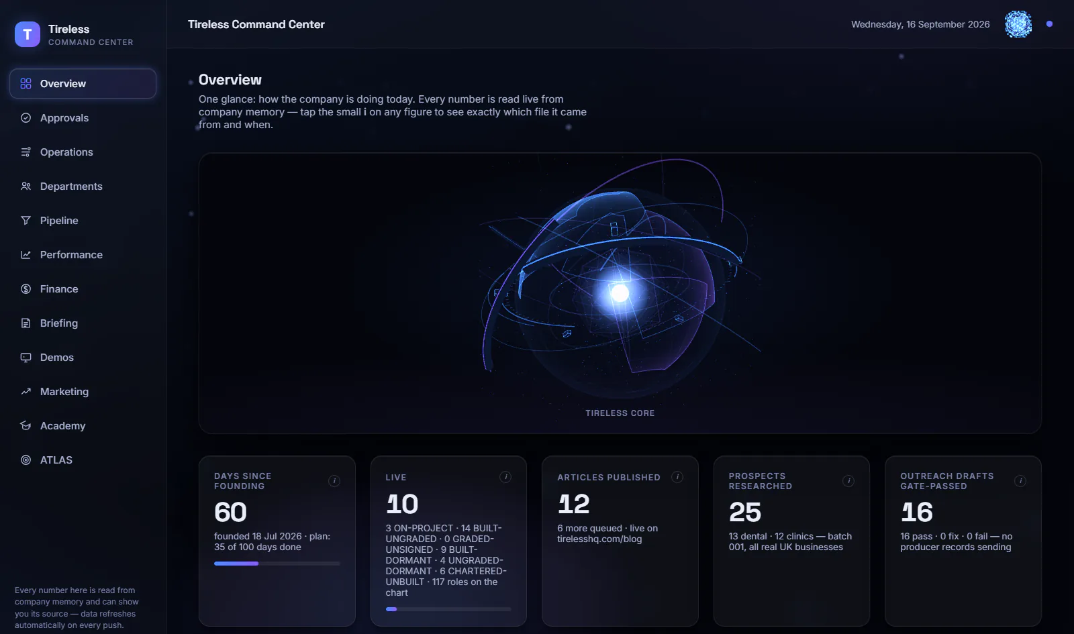Show source info for the Live card
Viewport: 1074px width, 634px height.
click(505, 477)
